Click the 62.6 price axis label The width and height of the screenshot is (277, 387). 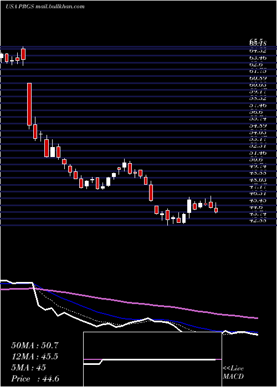coord(256,65)
